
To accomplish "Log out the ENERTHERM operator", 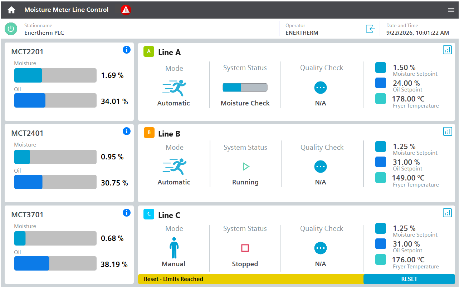I will [370, 29].
